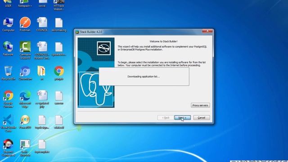This screenshot has height=162, width=288.
Task: Click the Stack Builder title bar icon
Action: pos(77,32)
